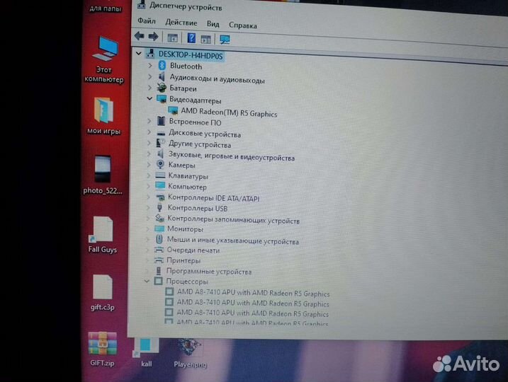Screen dimensions: 508x382
Task: Select Контроллеры IDE ATA/ATAPI row
Action: [x=213, y=198]
